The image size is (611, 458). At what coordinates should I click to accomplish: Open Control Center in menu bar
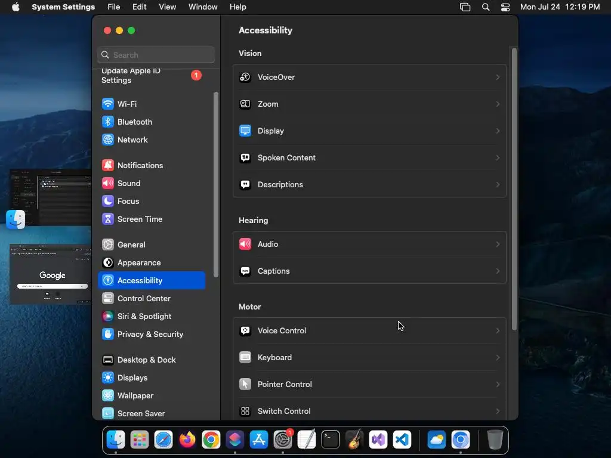point(505,7)
